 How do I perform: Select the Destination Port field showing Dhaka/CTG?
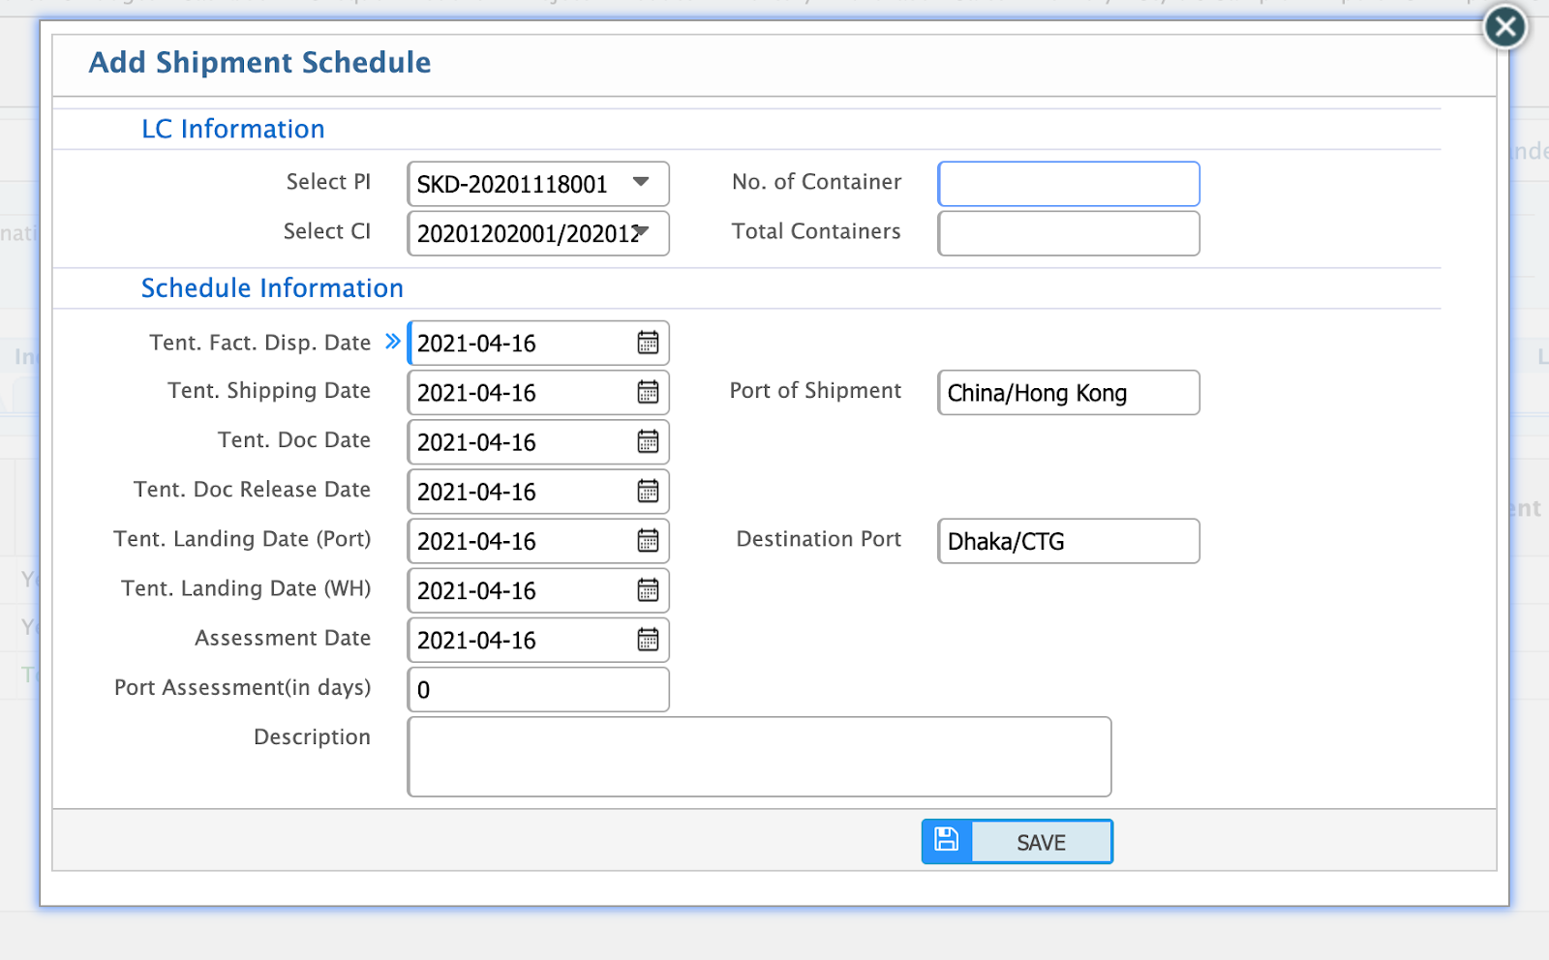(x=1068, y=541)
